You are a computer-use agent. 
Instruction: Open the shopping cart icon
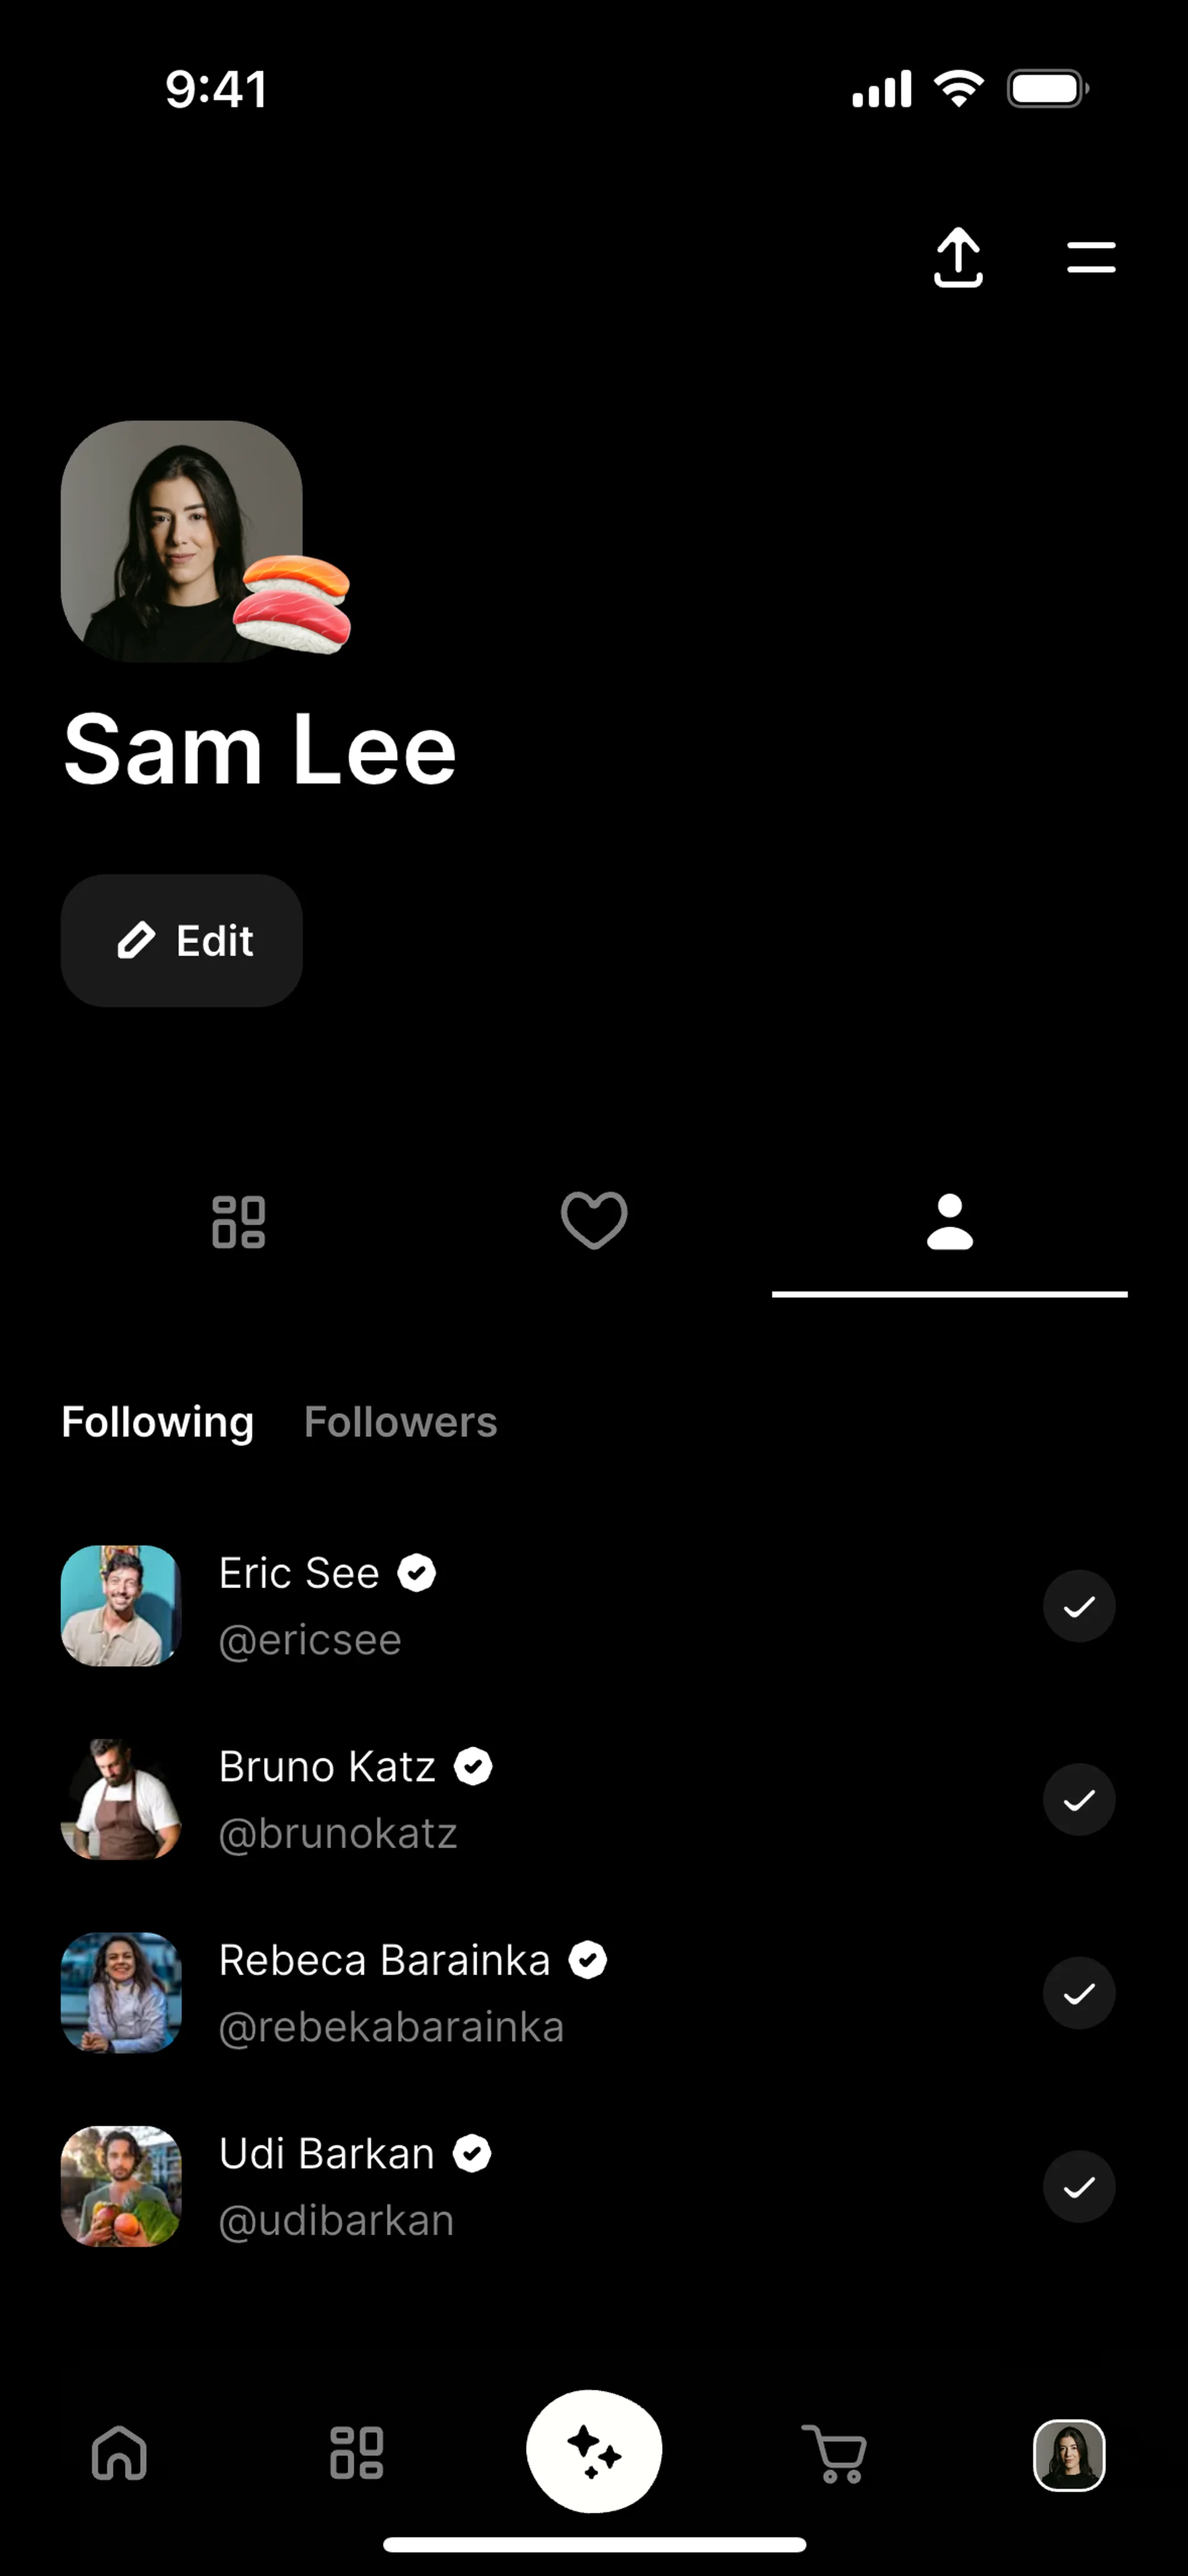pos(834,2454)
